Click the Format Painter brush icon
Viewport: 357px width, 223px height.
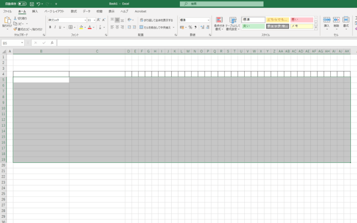click(x=15, y=28)
